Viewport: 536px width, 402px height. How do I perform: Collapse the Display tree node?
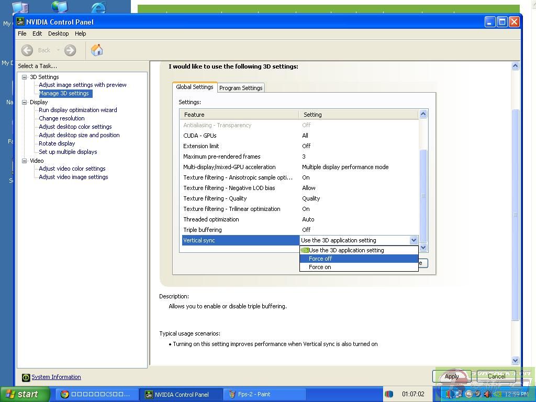pyautogui.click(x=24, y=102)
